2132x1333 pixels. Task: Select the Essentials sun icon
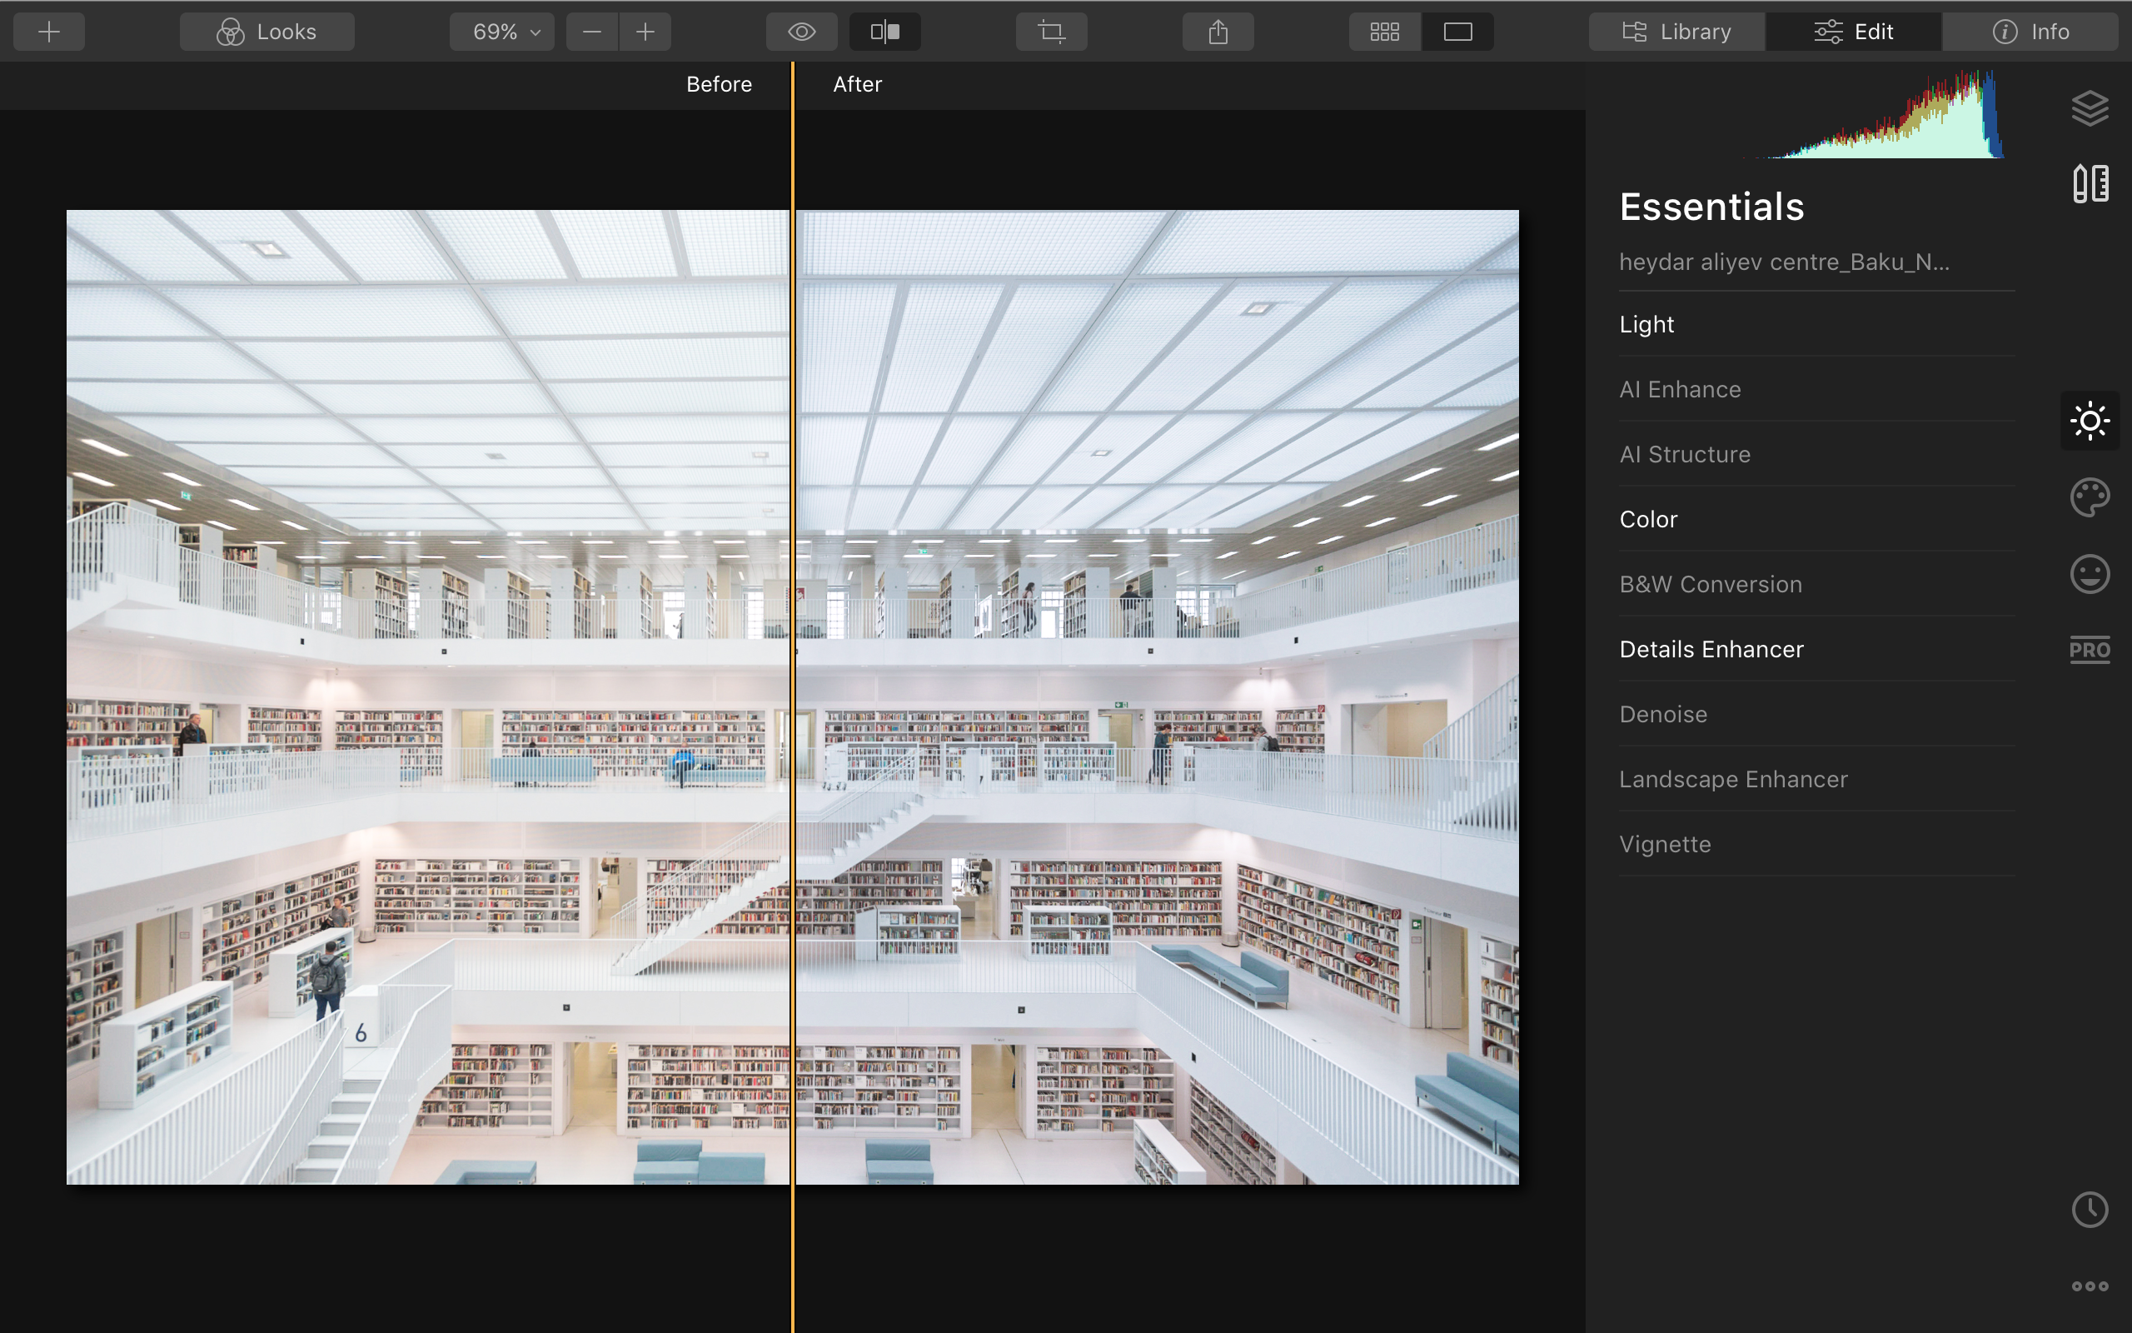tap(2090, 421)
